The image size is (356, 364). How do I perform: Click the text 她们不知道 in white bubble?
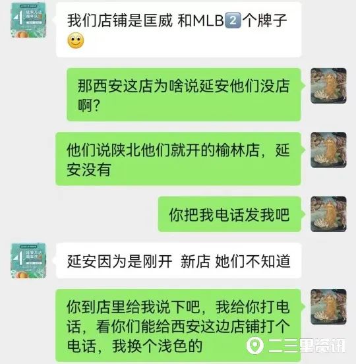pyautogui.click(x=252, y=261)
